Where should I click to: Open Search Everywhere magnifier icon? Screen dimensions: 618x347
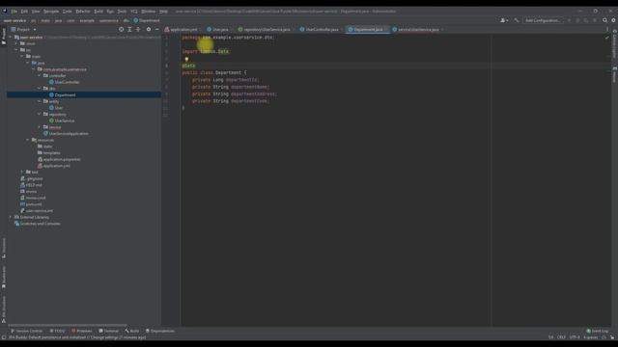604,20
